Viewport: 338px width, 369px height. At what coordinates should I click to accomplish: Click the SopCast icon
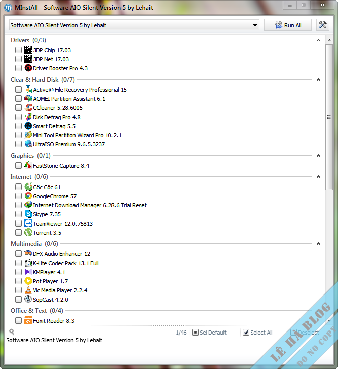click(28, 300)
